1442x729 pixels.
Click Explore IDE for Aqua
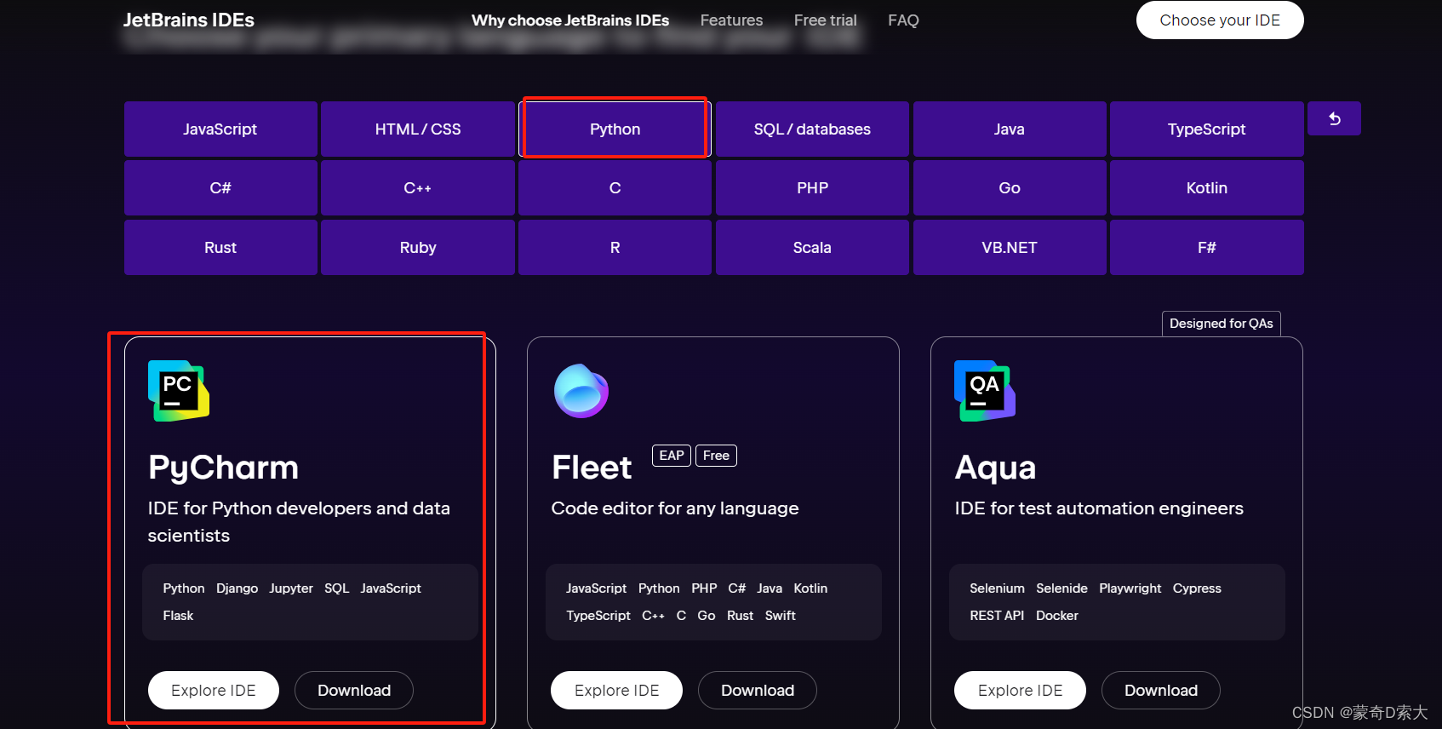[1020, 690]
